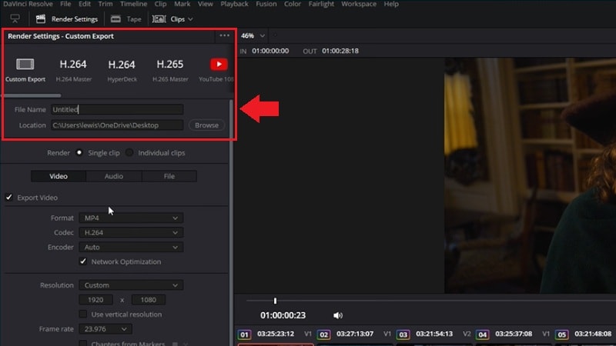This screenshot has height=346, width=616.
Task: Switch to the File tab
Action: point(169,176)
